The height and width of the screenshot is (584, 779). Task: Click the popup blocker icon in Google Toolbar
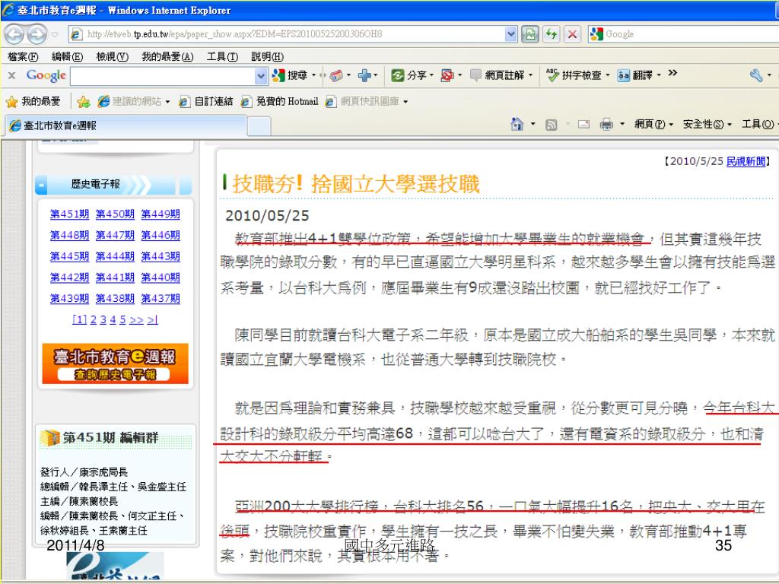click(447, 75)
